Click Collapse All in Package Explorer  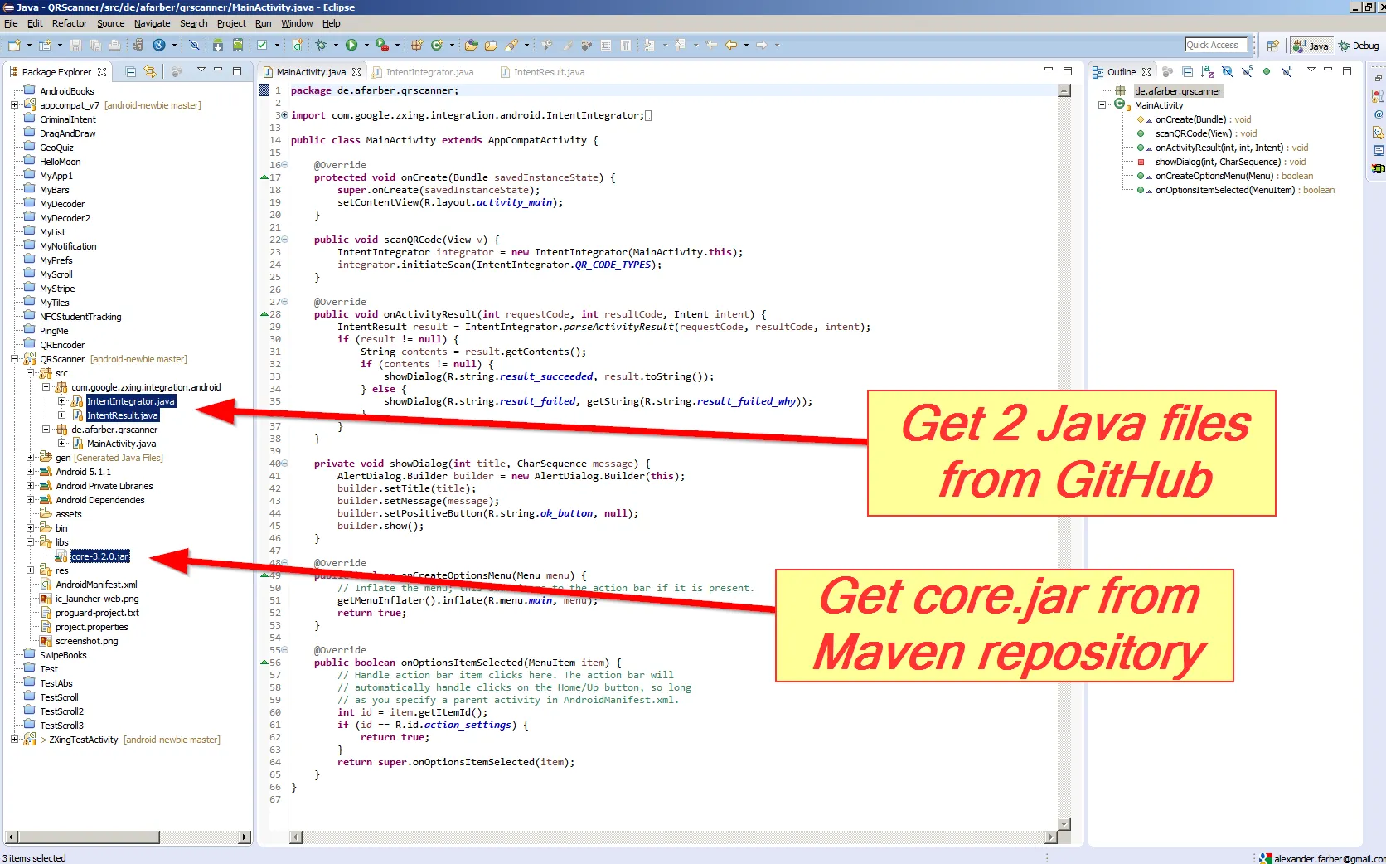pos(130,72)
